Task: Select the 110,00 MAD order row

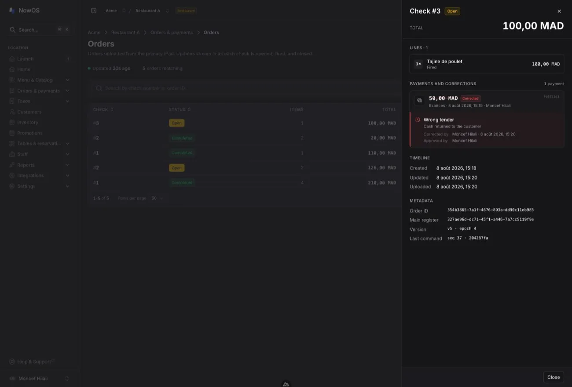Action: click(x=245, y=153)
